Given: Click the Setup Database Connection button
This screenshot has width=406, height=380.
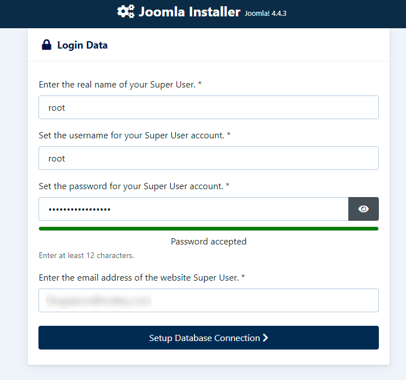Looking at the screenshot, I should click(204, 338).
